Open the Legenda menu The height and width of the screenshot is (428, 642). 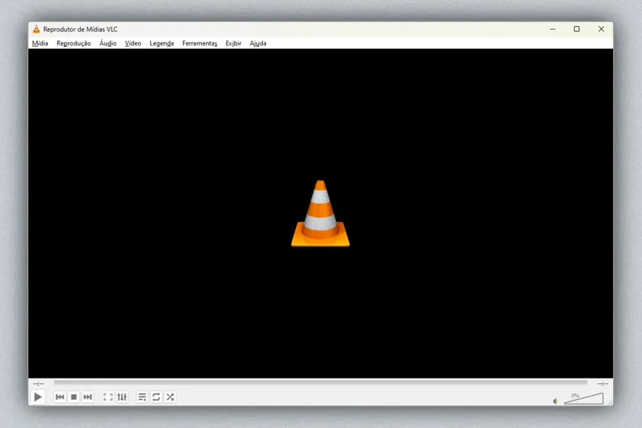162,43
